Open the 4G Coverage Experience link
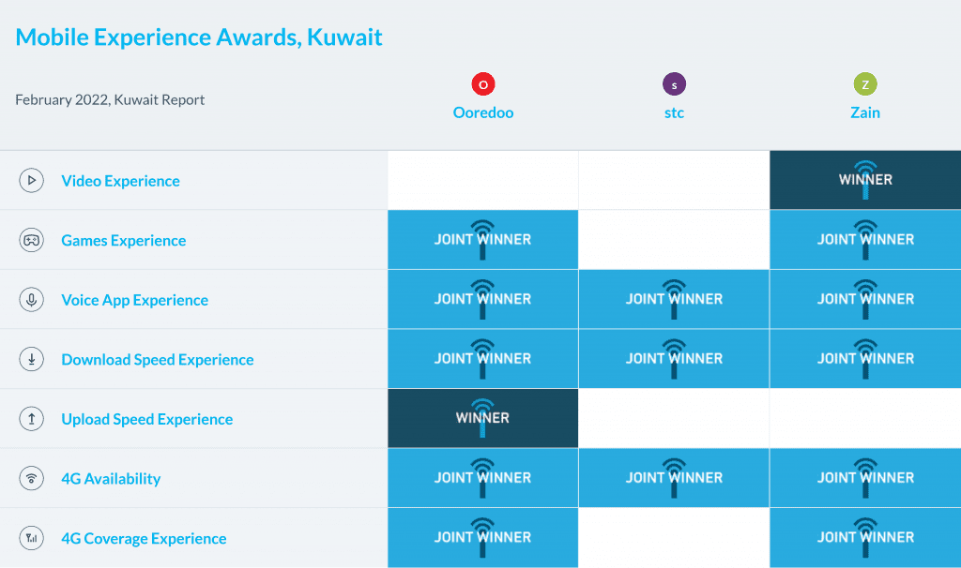This screenshot has width=961, height=568. [144, 539]
